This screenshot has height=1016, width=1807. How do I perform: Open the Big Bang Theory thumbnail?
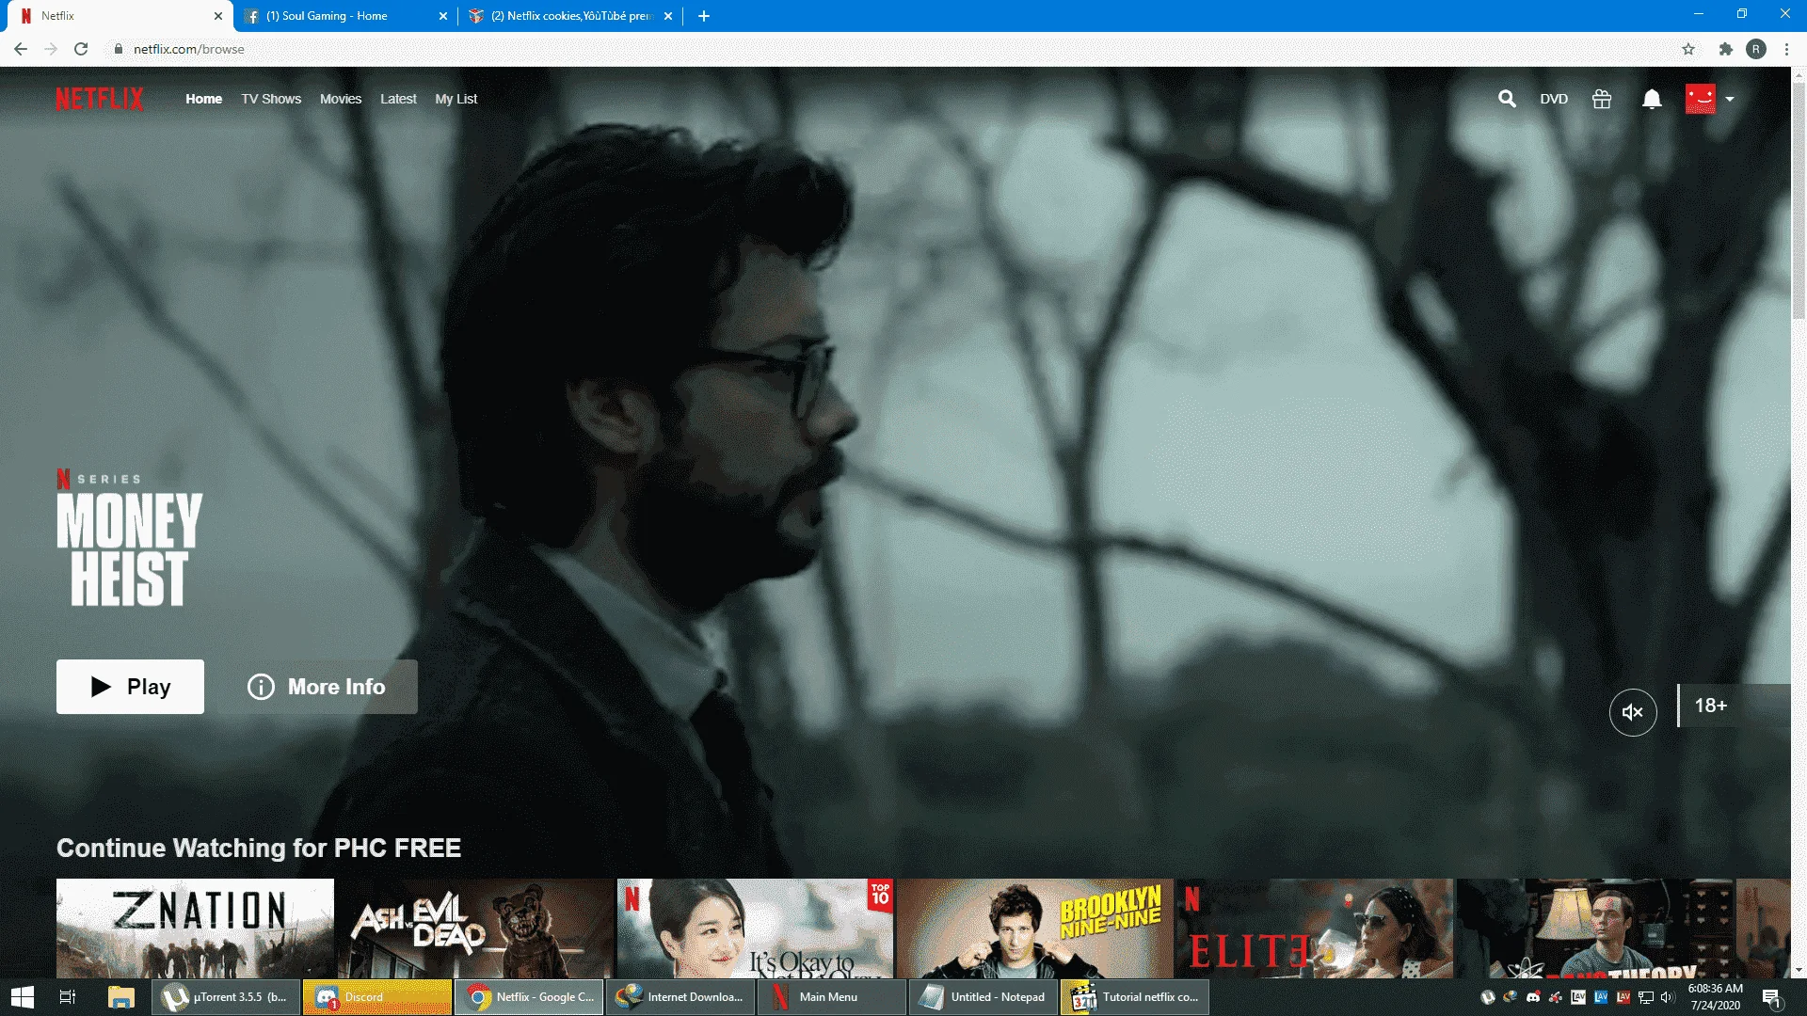(1594, 929)
